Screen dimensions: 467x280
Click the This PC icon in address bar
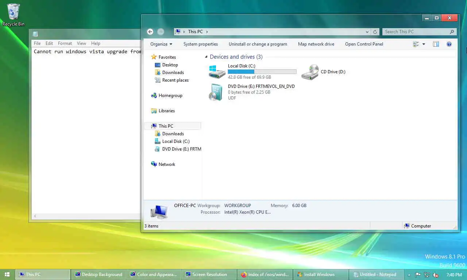pyautogui.click(x=178, y=32)
